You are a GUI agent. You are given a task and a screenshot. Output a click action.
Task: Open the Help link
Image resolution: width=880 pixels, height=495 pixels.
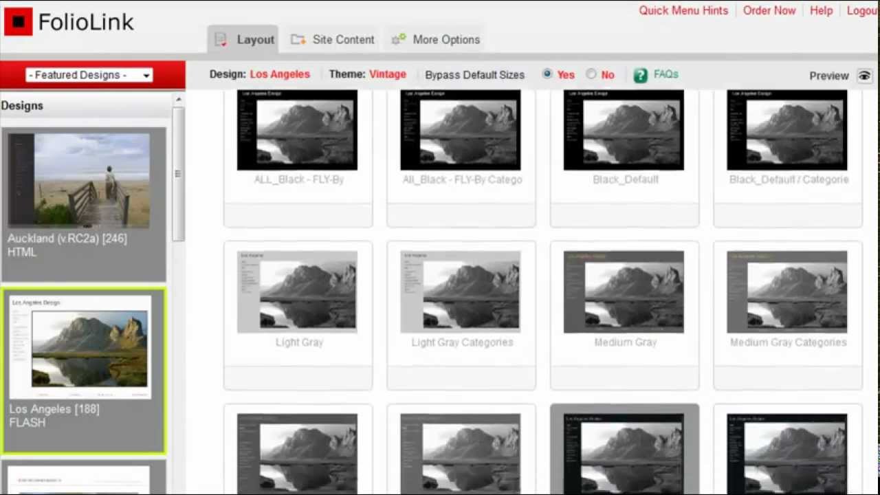821,10
